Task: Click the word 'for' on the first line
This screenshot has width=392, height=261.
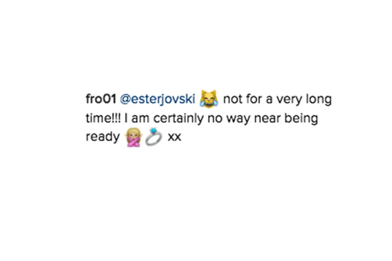Action: [254, 99]
